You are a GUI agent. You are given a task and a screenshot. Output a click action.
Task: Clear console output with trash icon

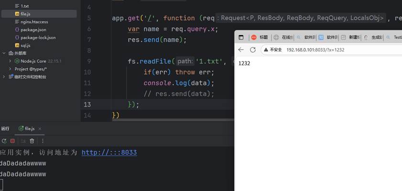click(32, 141)
